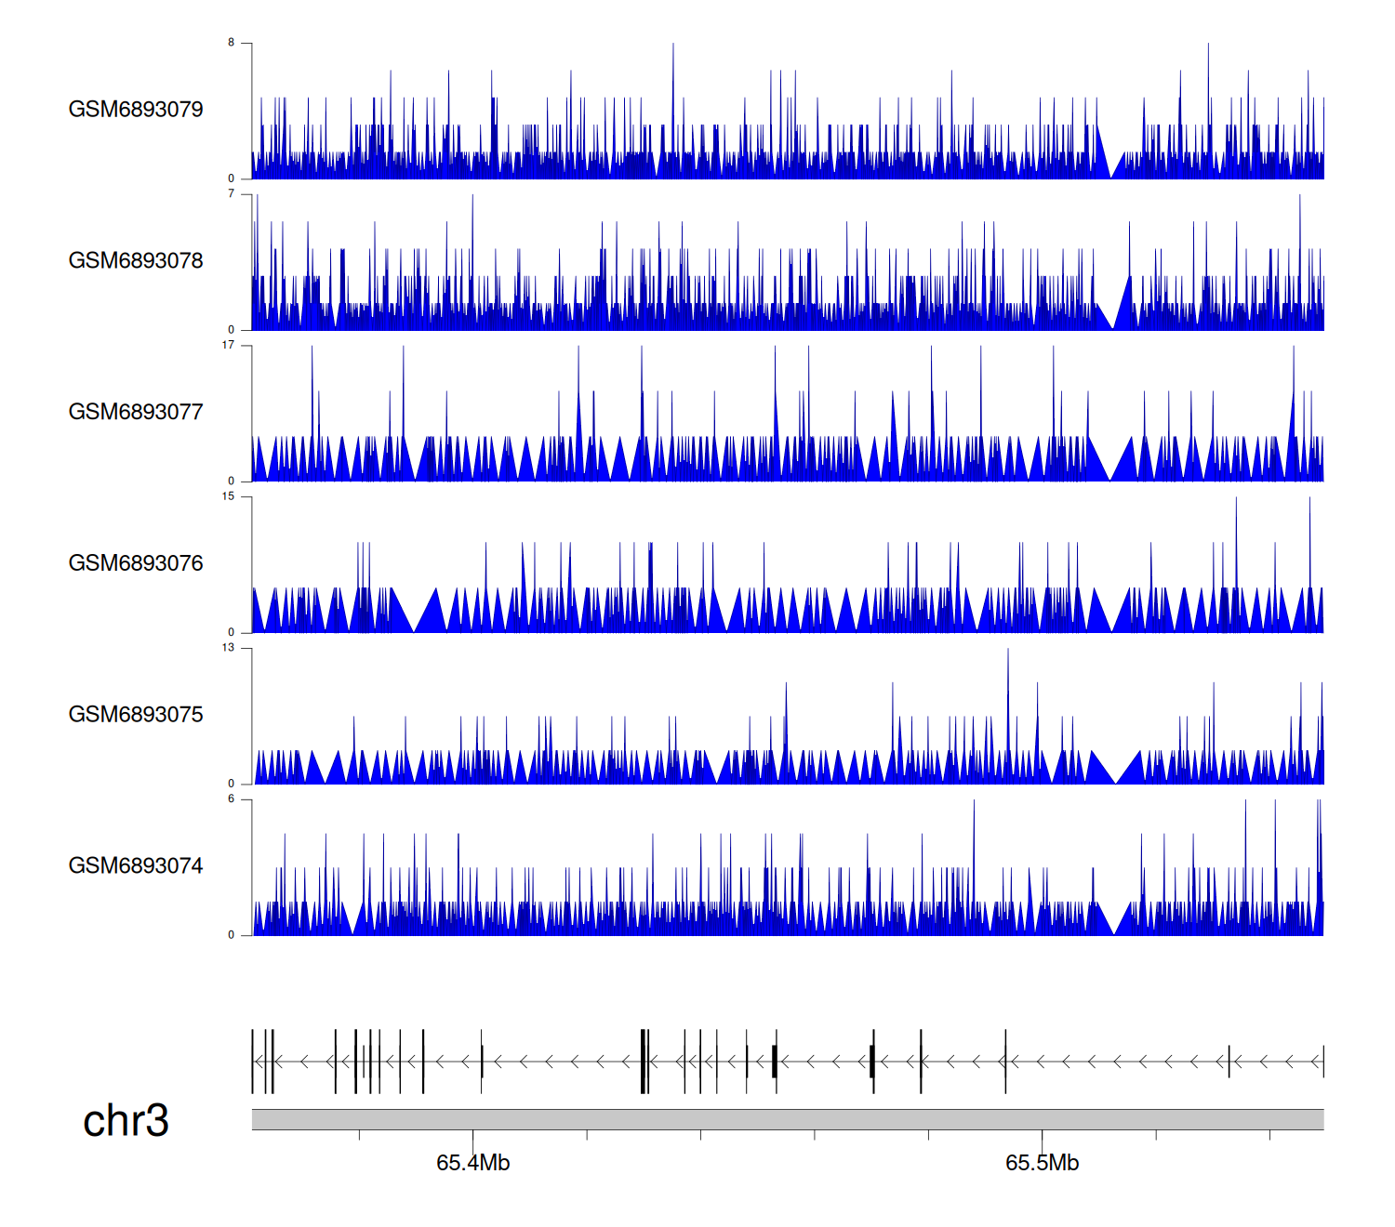Select the GSM6893078 track label
Screen dimensions: 1395x1227
click(136, 261)
